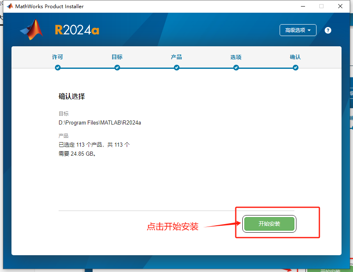Image resolution: width=353 pixels, height=272 pixels.
Task: Click the checkmark circle under 许可
Action: click(x=58, y=68)
